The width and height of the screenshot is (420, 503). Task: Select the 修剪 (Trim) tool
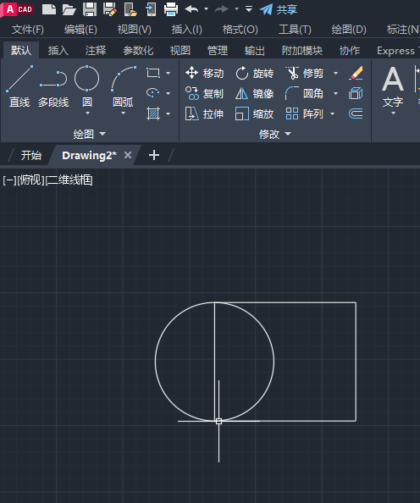305,73
